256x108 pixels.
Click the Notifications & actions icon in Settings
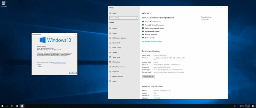(x=110, y=38)
